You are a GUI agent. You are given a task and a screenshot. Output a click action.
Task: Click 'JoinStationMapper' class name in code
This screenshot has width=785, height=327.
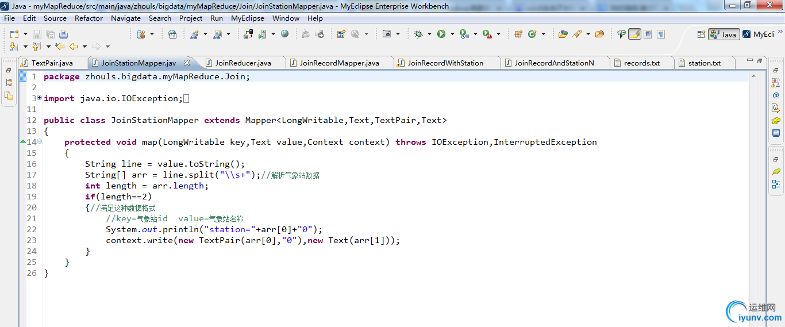(155, 120)
